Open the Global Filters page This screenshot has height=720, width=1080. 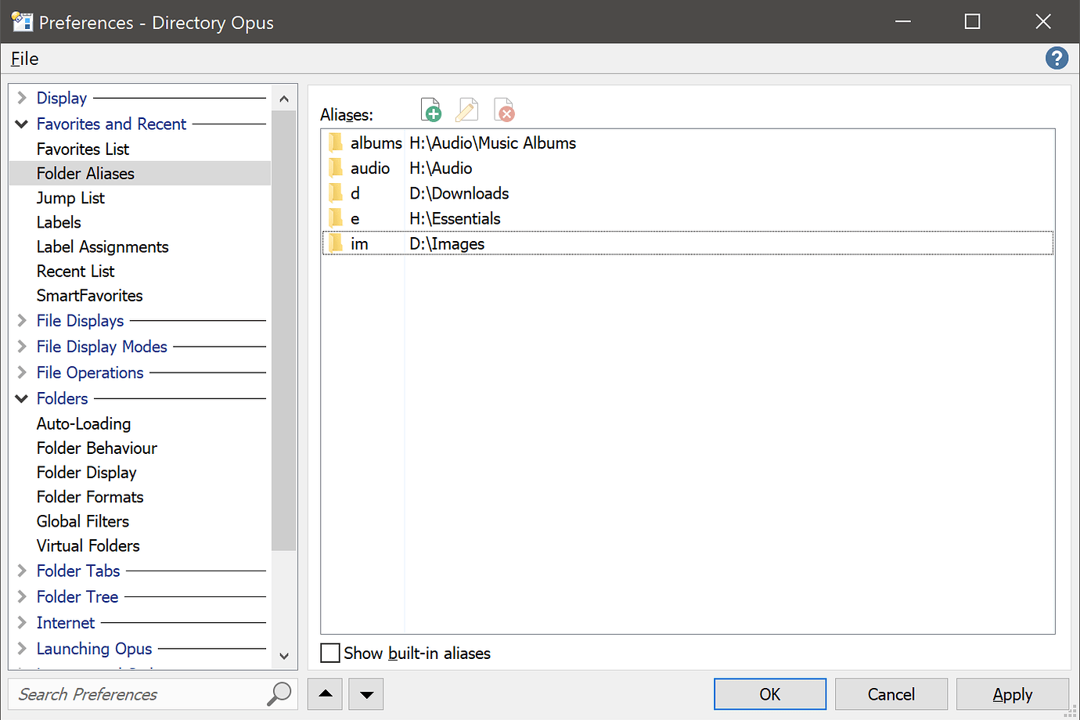pos(83,521)
